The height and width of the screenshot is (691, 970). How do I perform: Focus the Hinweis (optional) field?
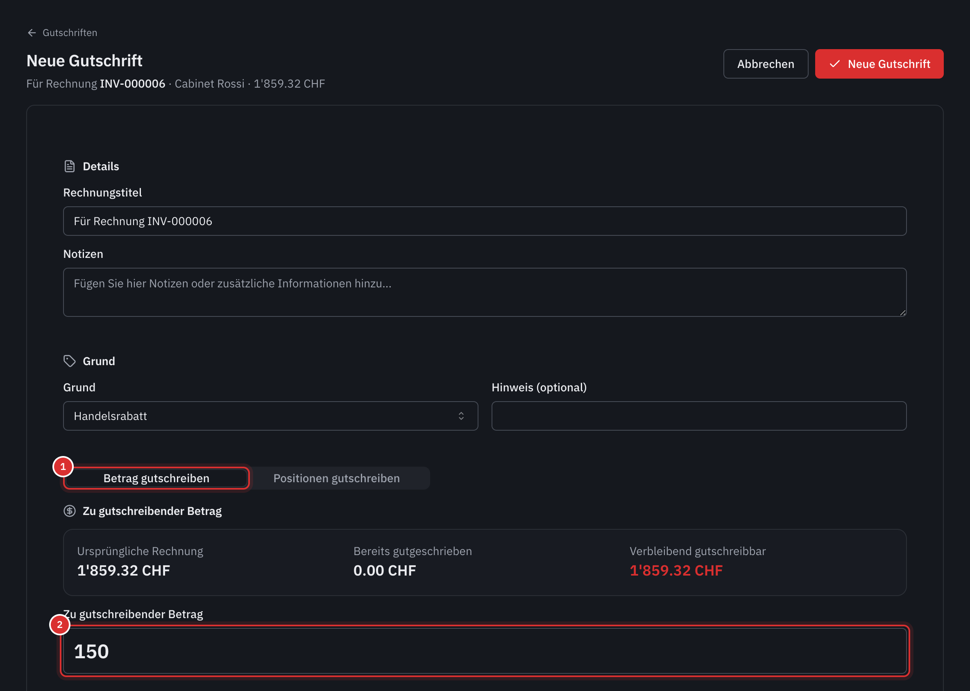tap(699, 416)
